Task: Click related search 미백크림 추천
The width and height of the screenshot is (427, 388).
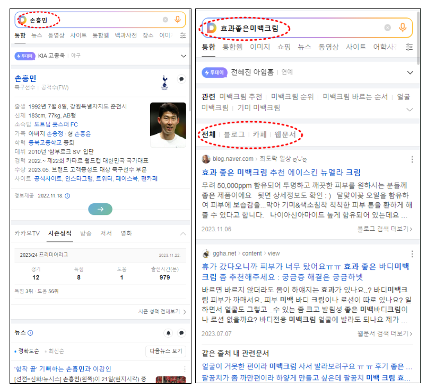Action: tap(241, 96)
